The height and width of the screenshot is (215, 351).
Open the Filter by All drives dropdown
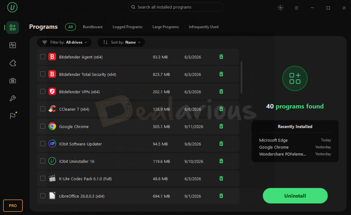tap(64, 42)
